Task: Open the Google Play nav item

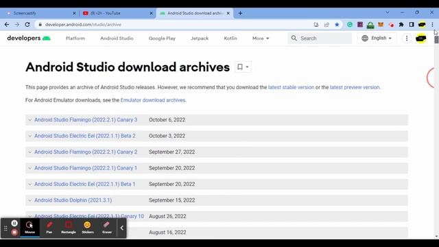Action: click(x=162, y=38)
